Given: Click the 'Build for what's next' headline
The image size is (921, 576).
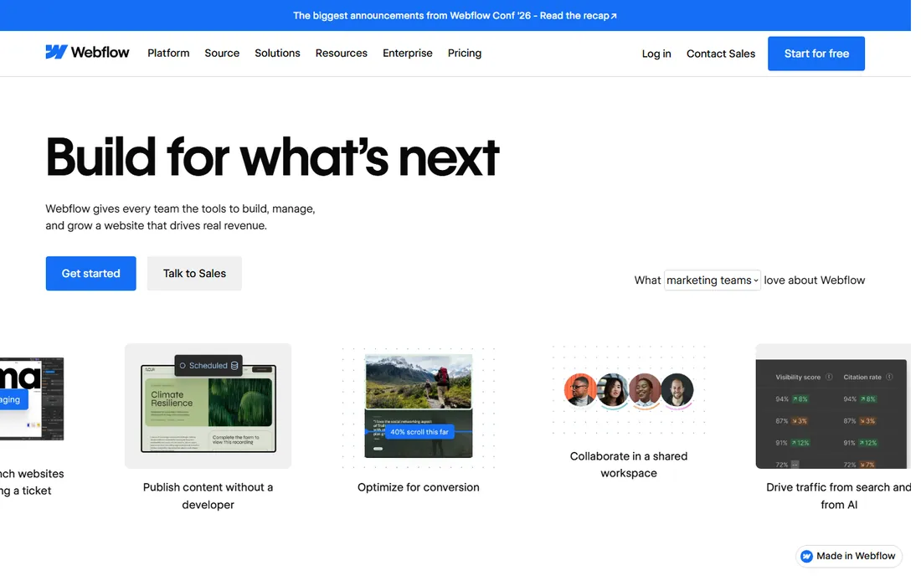Looking at the screenshot, I should point(273,157).
